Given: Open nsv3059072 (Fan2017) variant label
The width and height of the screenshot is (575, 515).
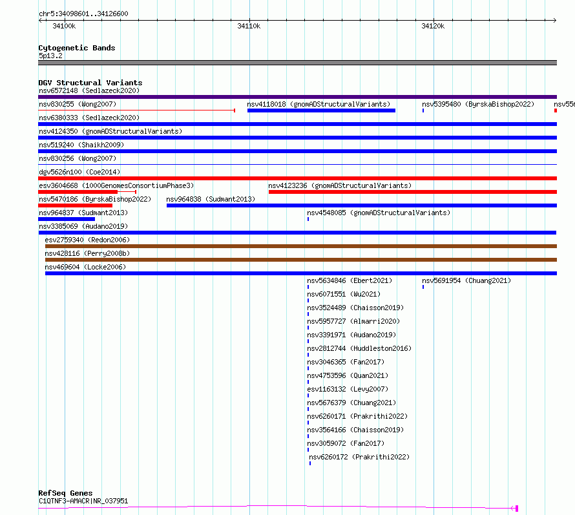Looking at the screenshot, I should 346,443.
